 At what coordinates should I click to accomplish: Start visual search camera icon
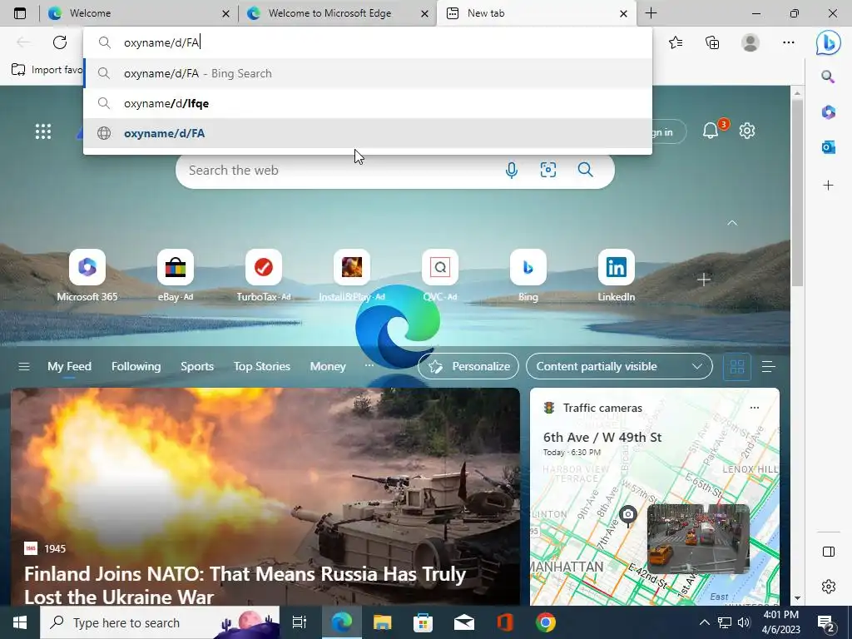click(x=547, y=170)
